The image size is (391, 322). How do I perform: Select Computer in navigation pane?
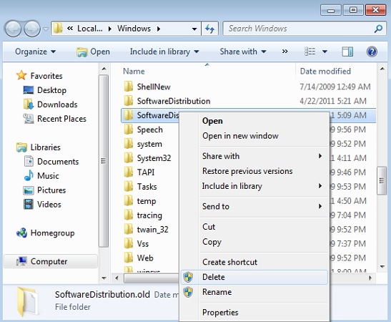coord(51,261)
